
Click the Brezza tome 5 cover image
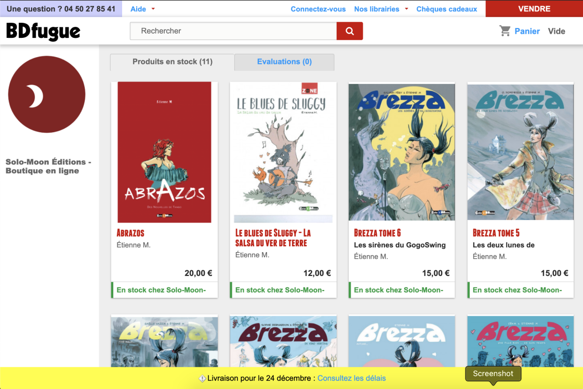520,152
